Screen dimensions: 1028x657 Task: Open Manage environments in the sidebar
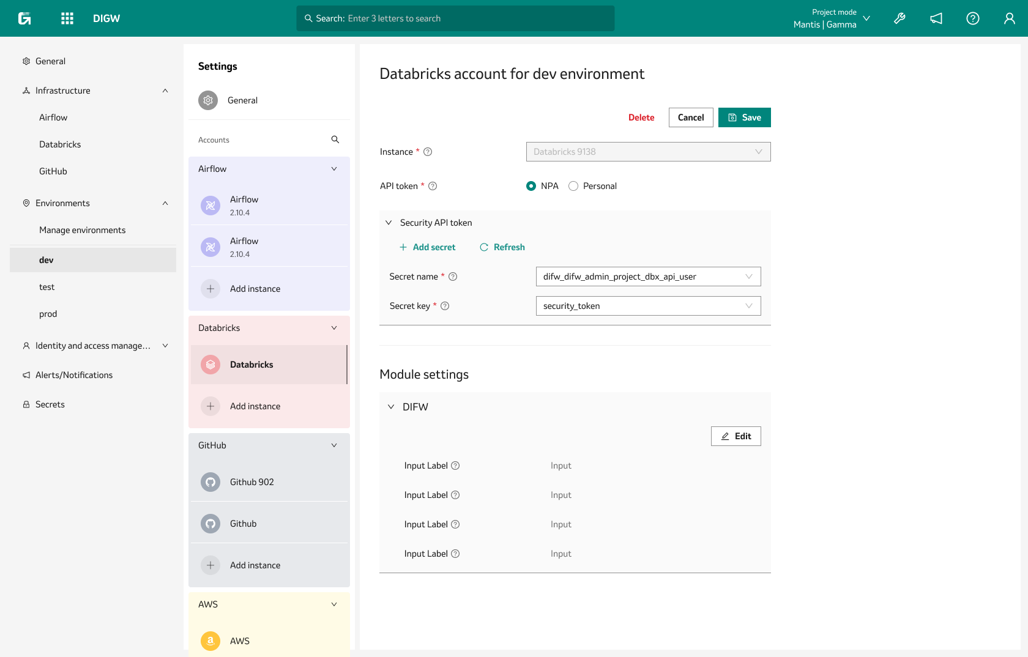82,230
